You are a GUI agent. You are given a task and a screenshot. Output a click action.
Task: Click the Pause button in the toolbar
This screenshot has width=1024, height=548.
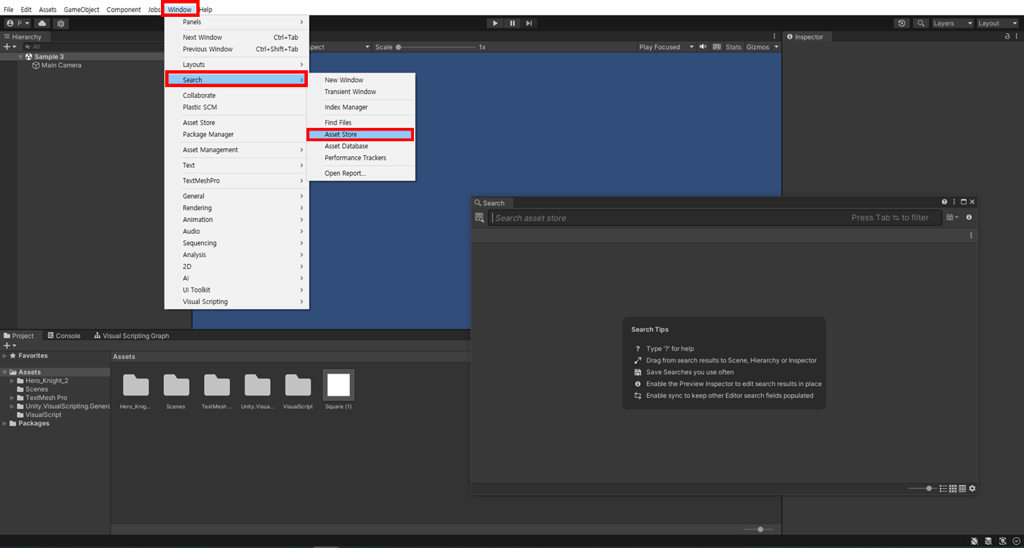coord(512,23)
